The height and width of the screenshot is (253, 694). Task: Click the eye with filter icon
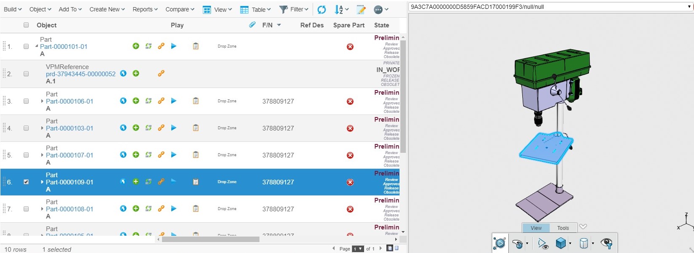point(606,243)
